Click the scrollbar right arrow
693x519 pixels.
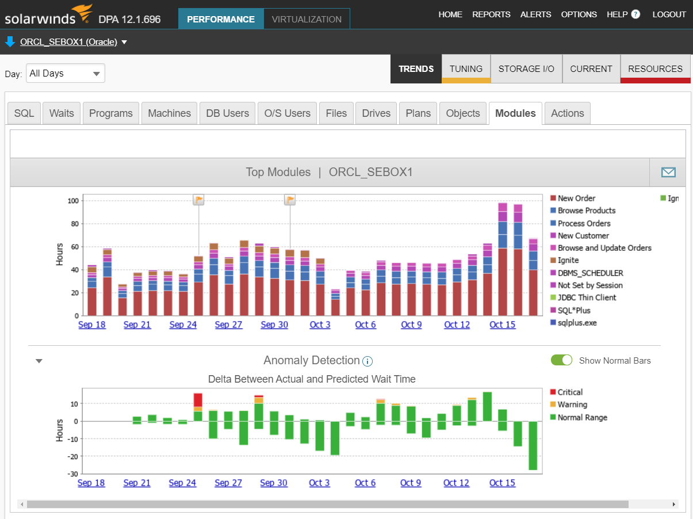click(x=674, y=504)
